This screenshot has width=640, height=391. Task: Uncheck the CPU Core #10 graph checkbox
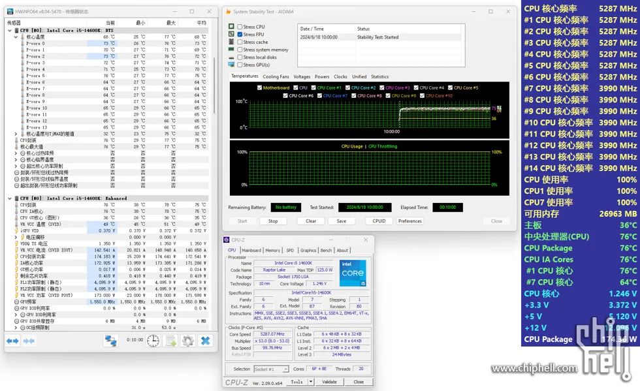(x=422, y=96)
